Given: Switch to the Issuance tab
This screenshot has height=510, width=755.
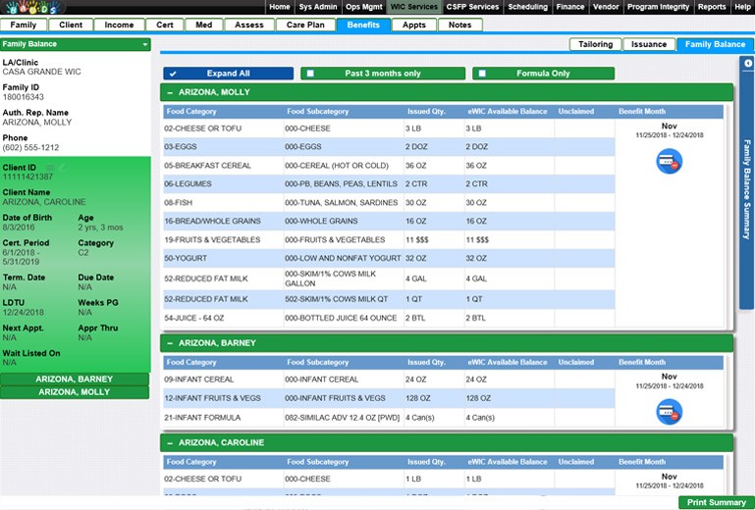Looking at the screenshot, I should pos(648,44).
